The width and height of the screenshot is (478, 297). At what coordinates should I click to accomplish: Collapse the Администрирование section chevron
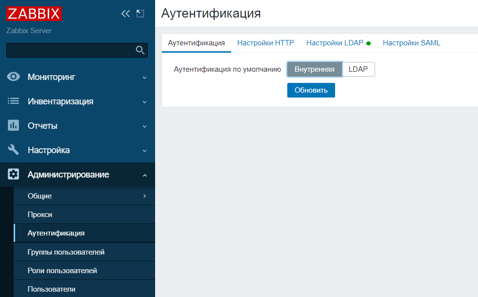pos(145,176)
